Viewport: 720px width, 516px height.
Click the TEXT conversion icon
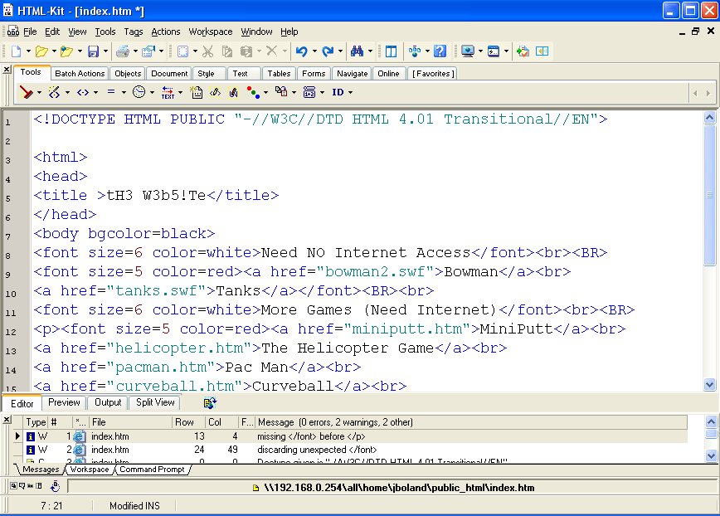(168, 92)
